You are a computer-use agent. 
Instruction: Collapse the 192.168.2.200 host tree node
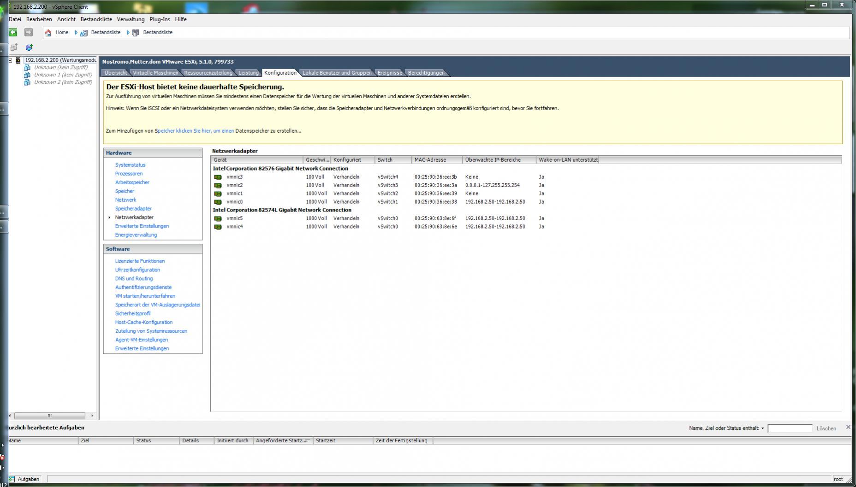(11, 60)
